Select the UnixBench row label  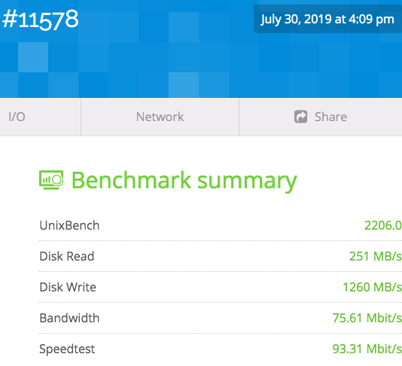tap(69, 225)
